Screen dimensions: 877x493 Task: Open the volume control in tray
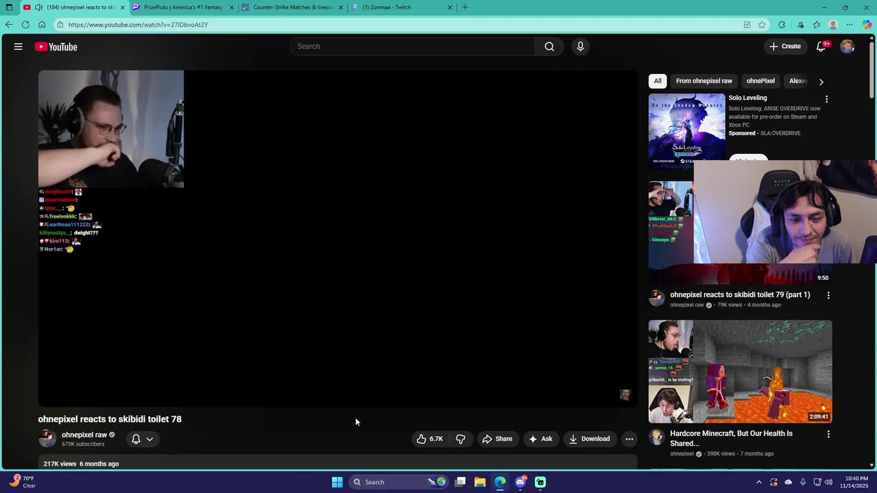[x=828, y=482]
